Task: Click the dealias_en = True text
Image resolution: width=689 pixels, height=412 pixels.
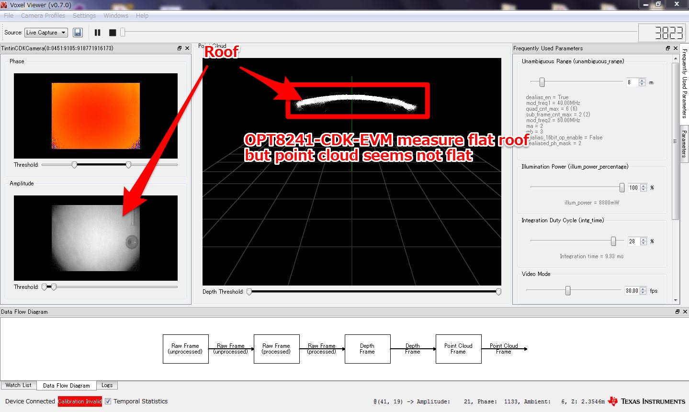Action: pos(547,97)
